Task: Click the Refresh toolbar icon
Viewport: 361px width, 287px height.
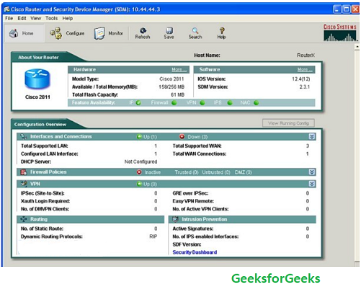Action: coord(143,30)
